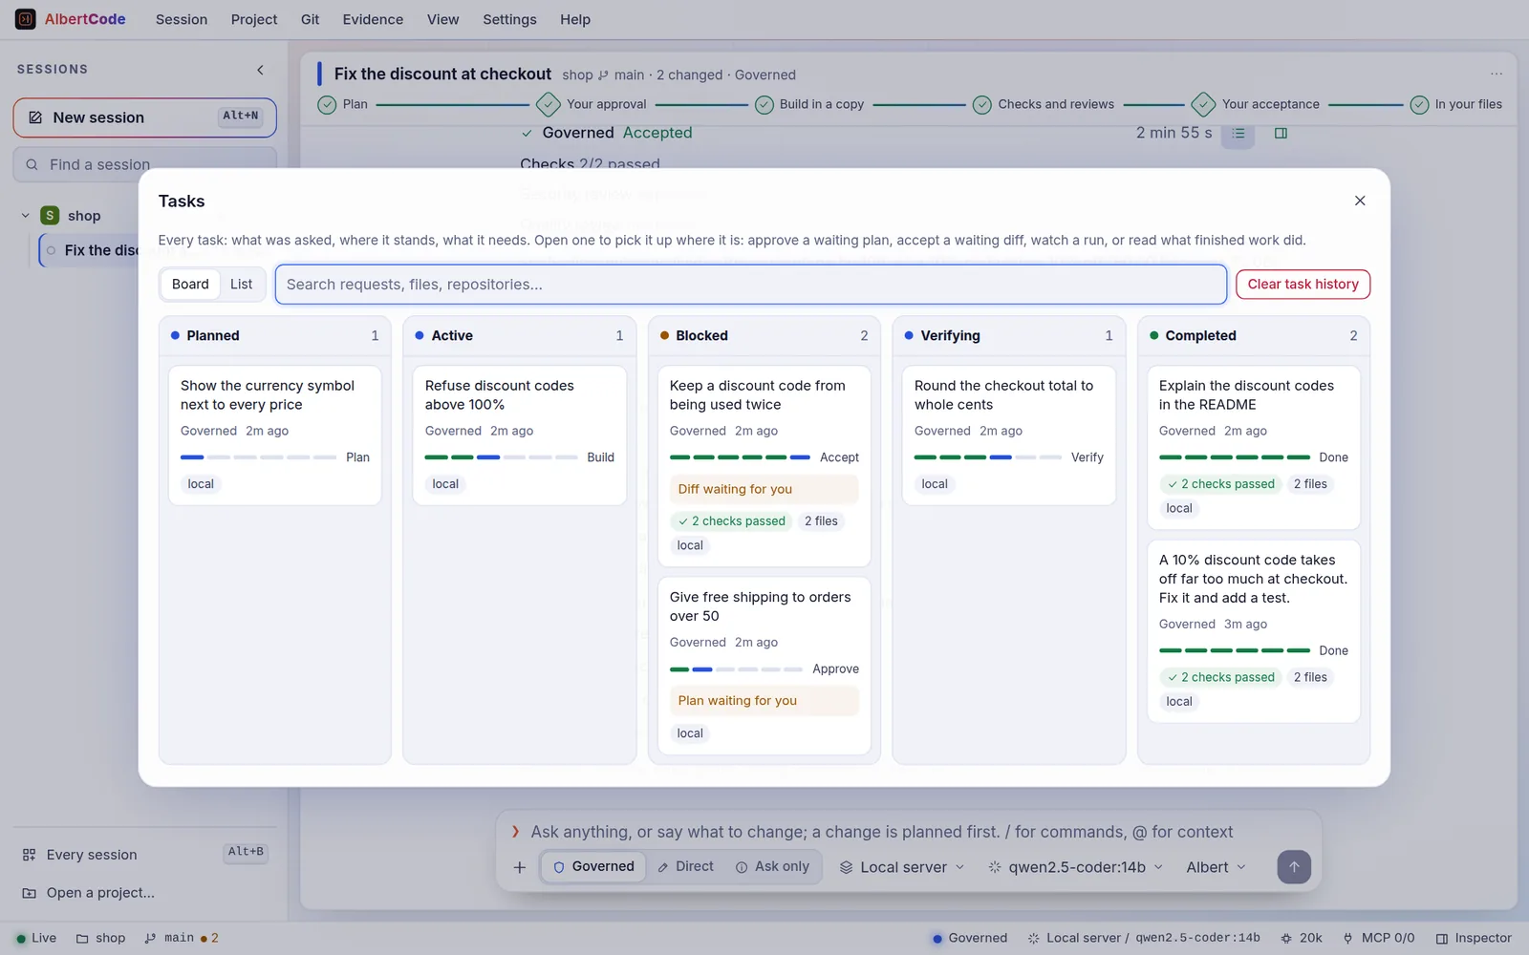The width and height of the screenshot is (1529, 955).
Task: Switch task view to List
Action: [x=241, y=285]
